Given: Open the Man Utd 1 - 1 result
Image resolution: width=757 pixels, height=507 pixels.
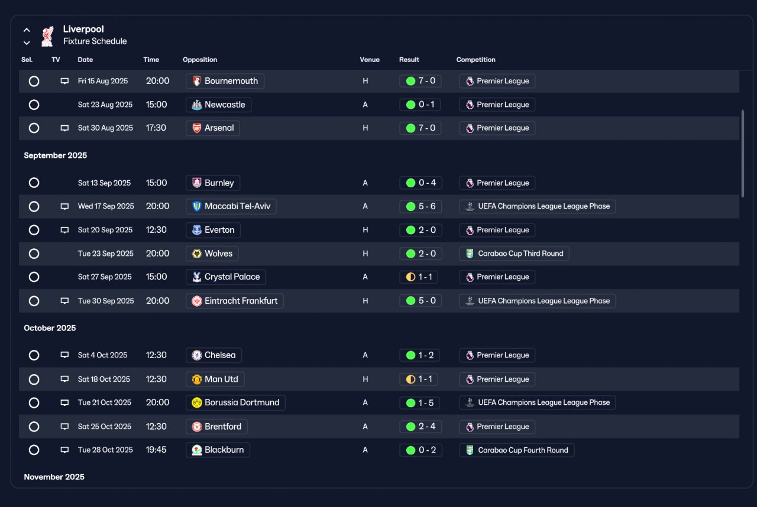Looking at the screenshot, I should (x=420, y=379).
